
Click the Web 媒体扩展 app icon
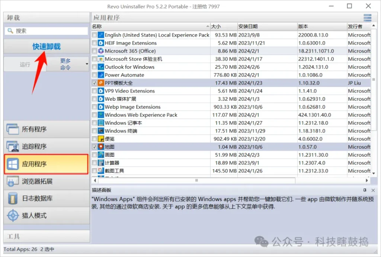point(100,99)
